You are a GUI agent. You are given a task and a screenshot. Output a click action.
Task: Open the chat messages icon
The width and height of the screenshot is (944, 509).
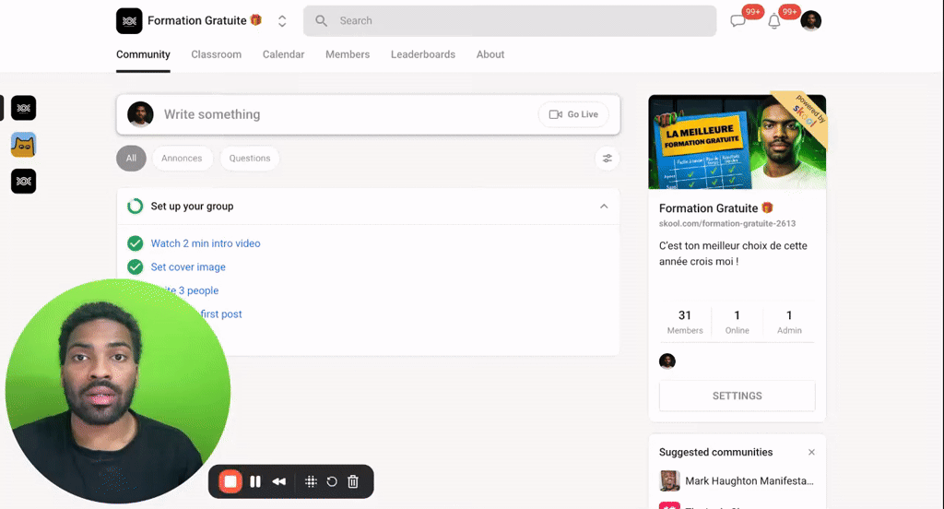(x=737, y=21)
